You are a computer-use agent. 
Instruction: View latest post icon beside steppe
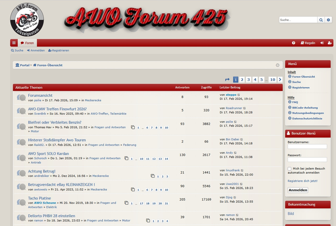pos(239,95)
